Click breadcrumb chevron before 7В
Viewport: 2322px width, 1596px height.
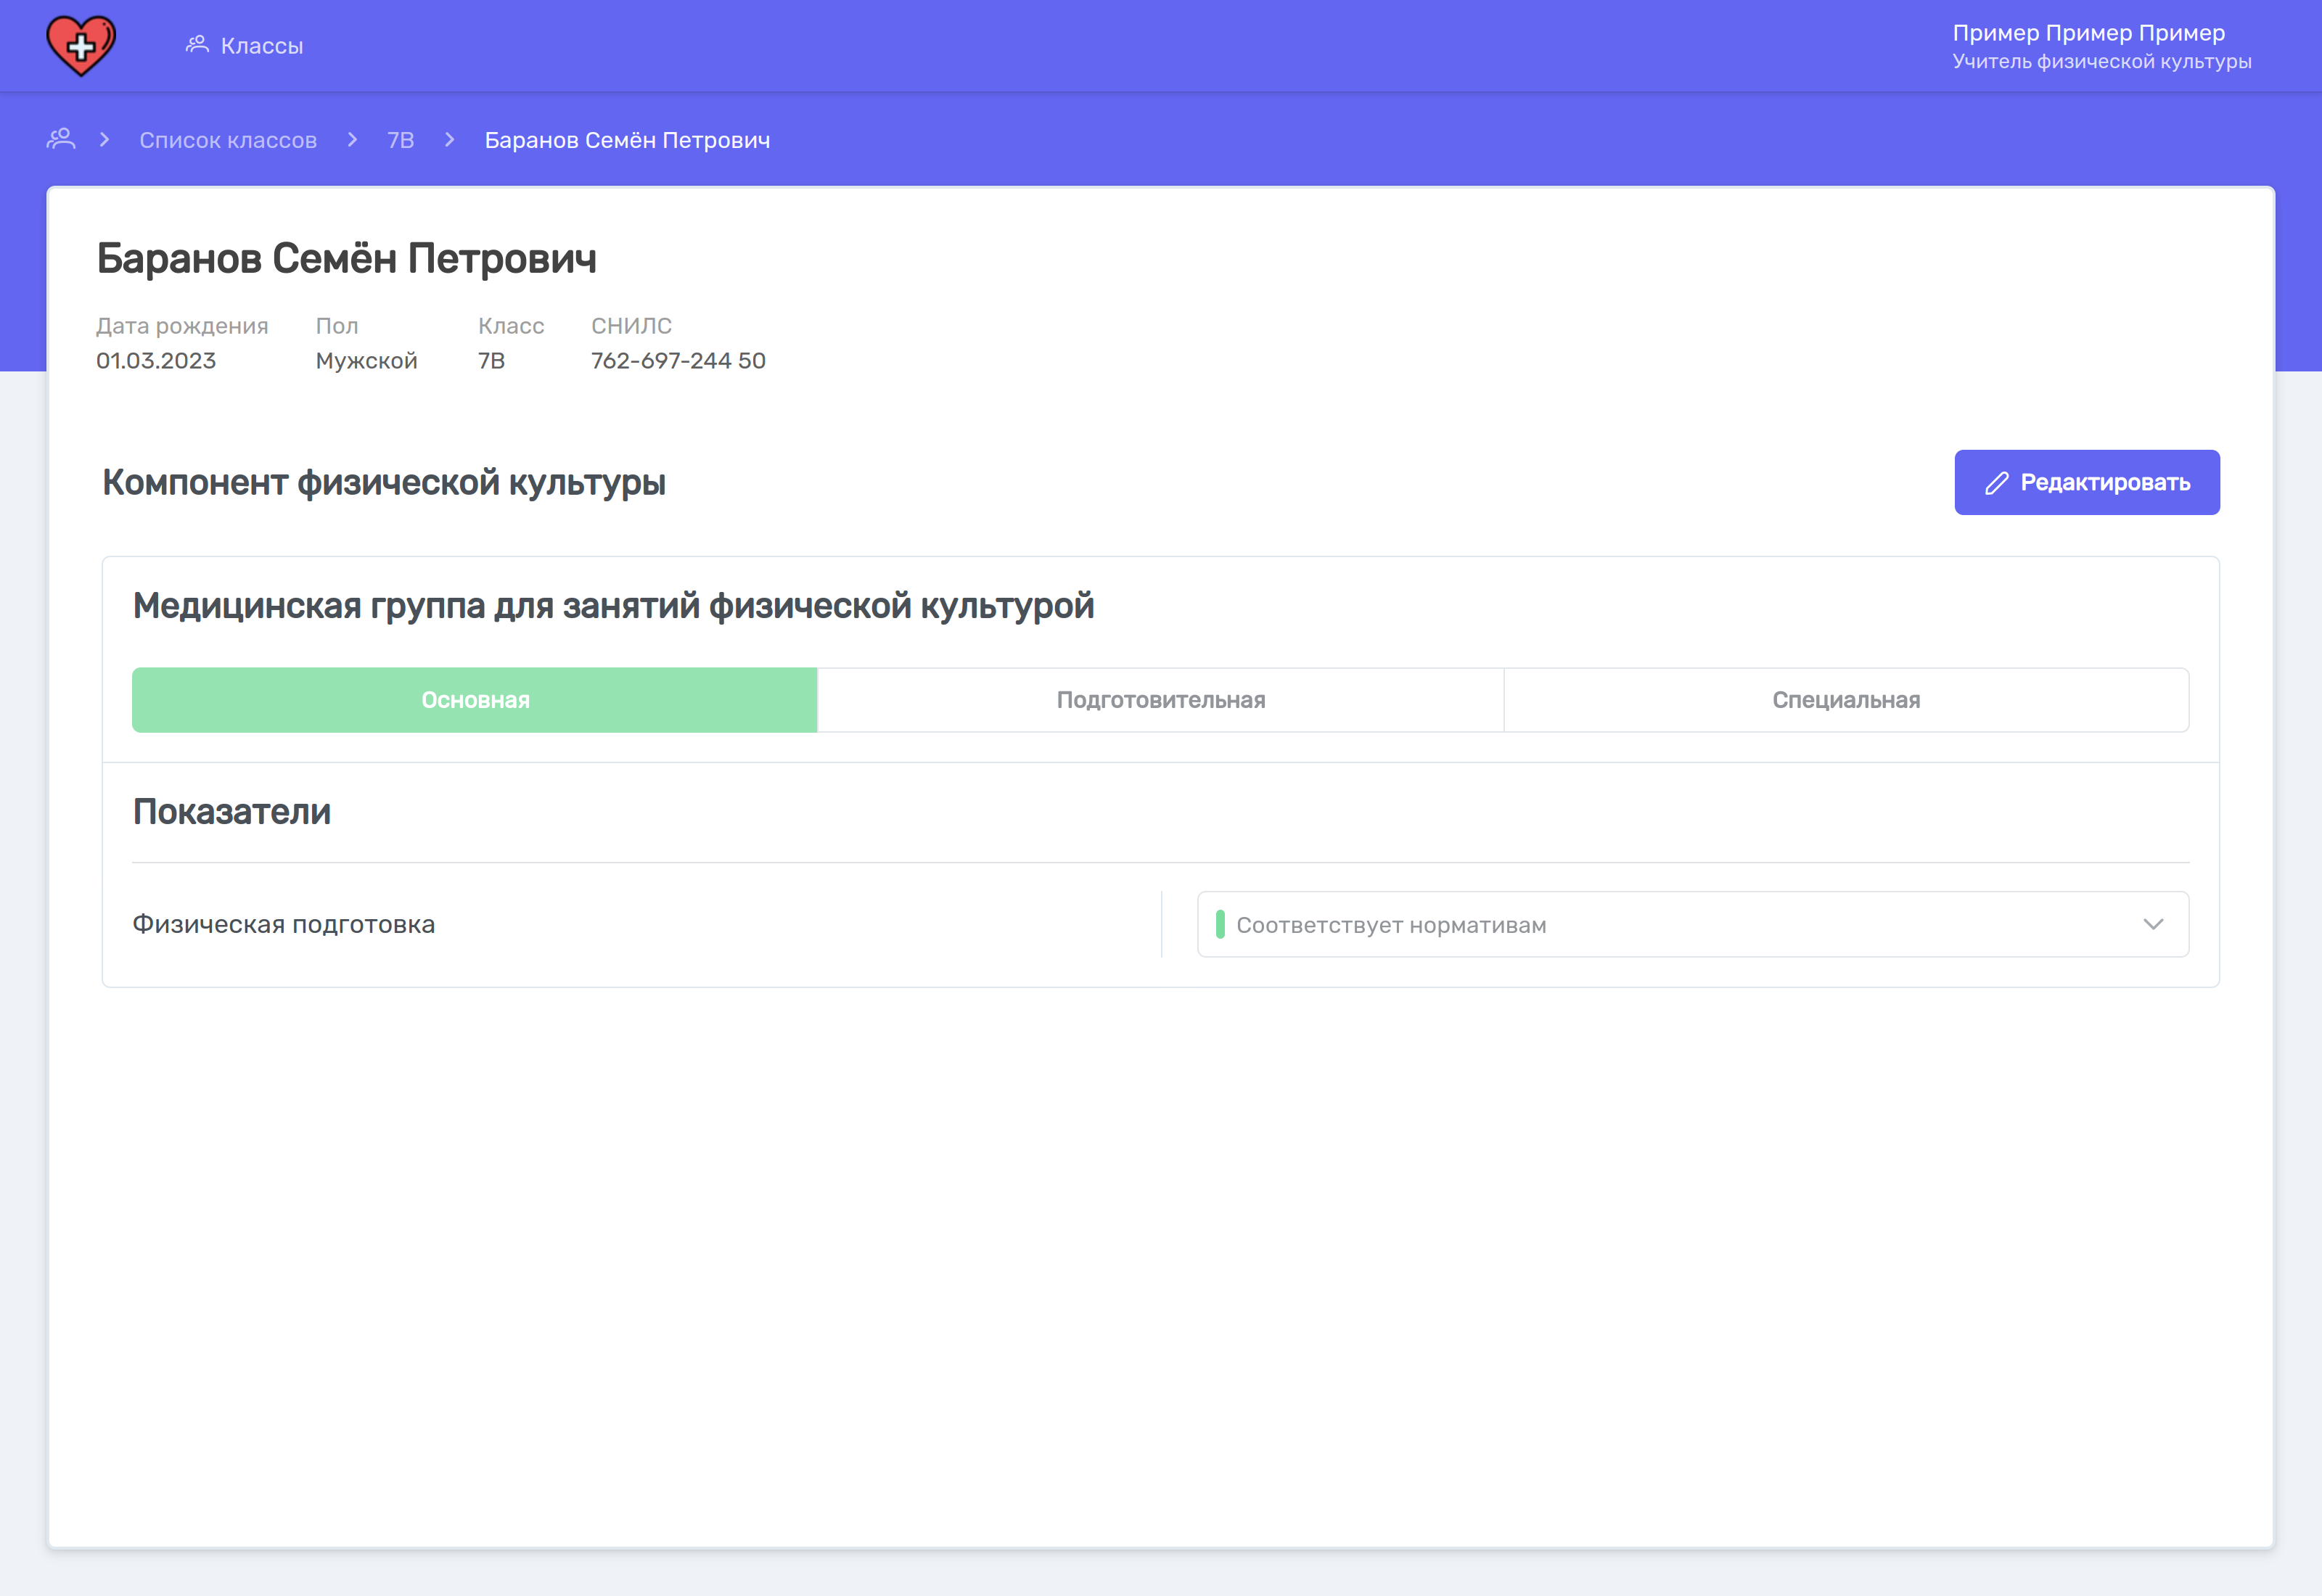[352, 140]
